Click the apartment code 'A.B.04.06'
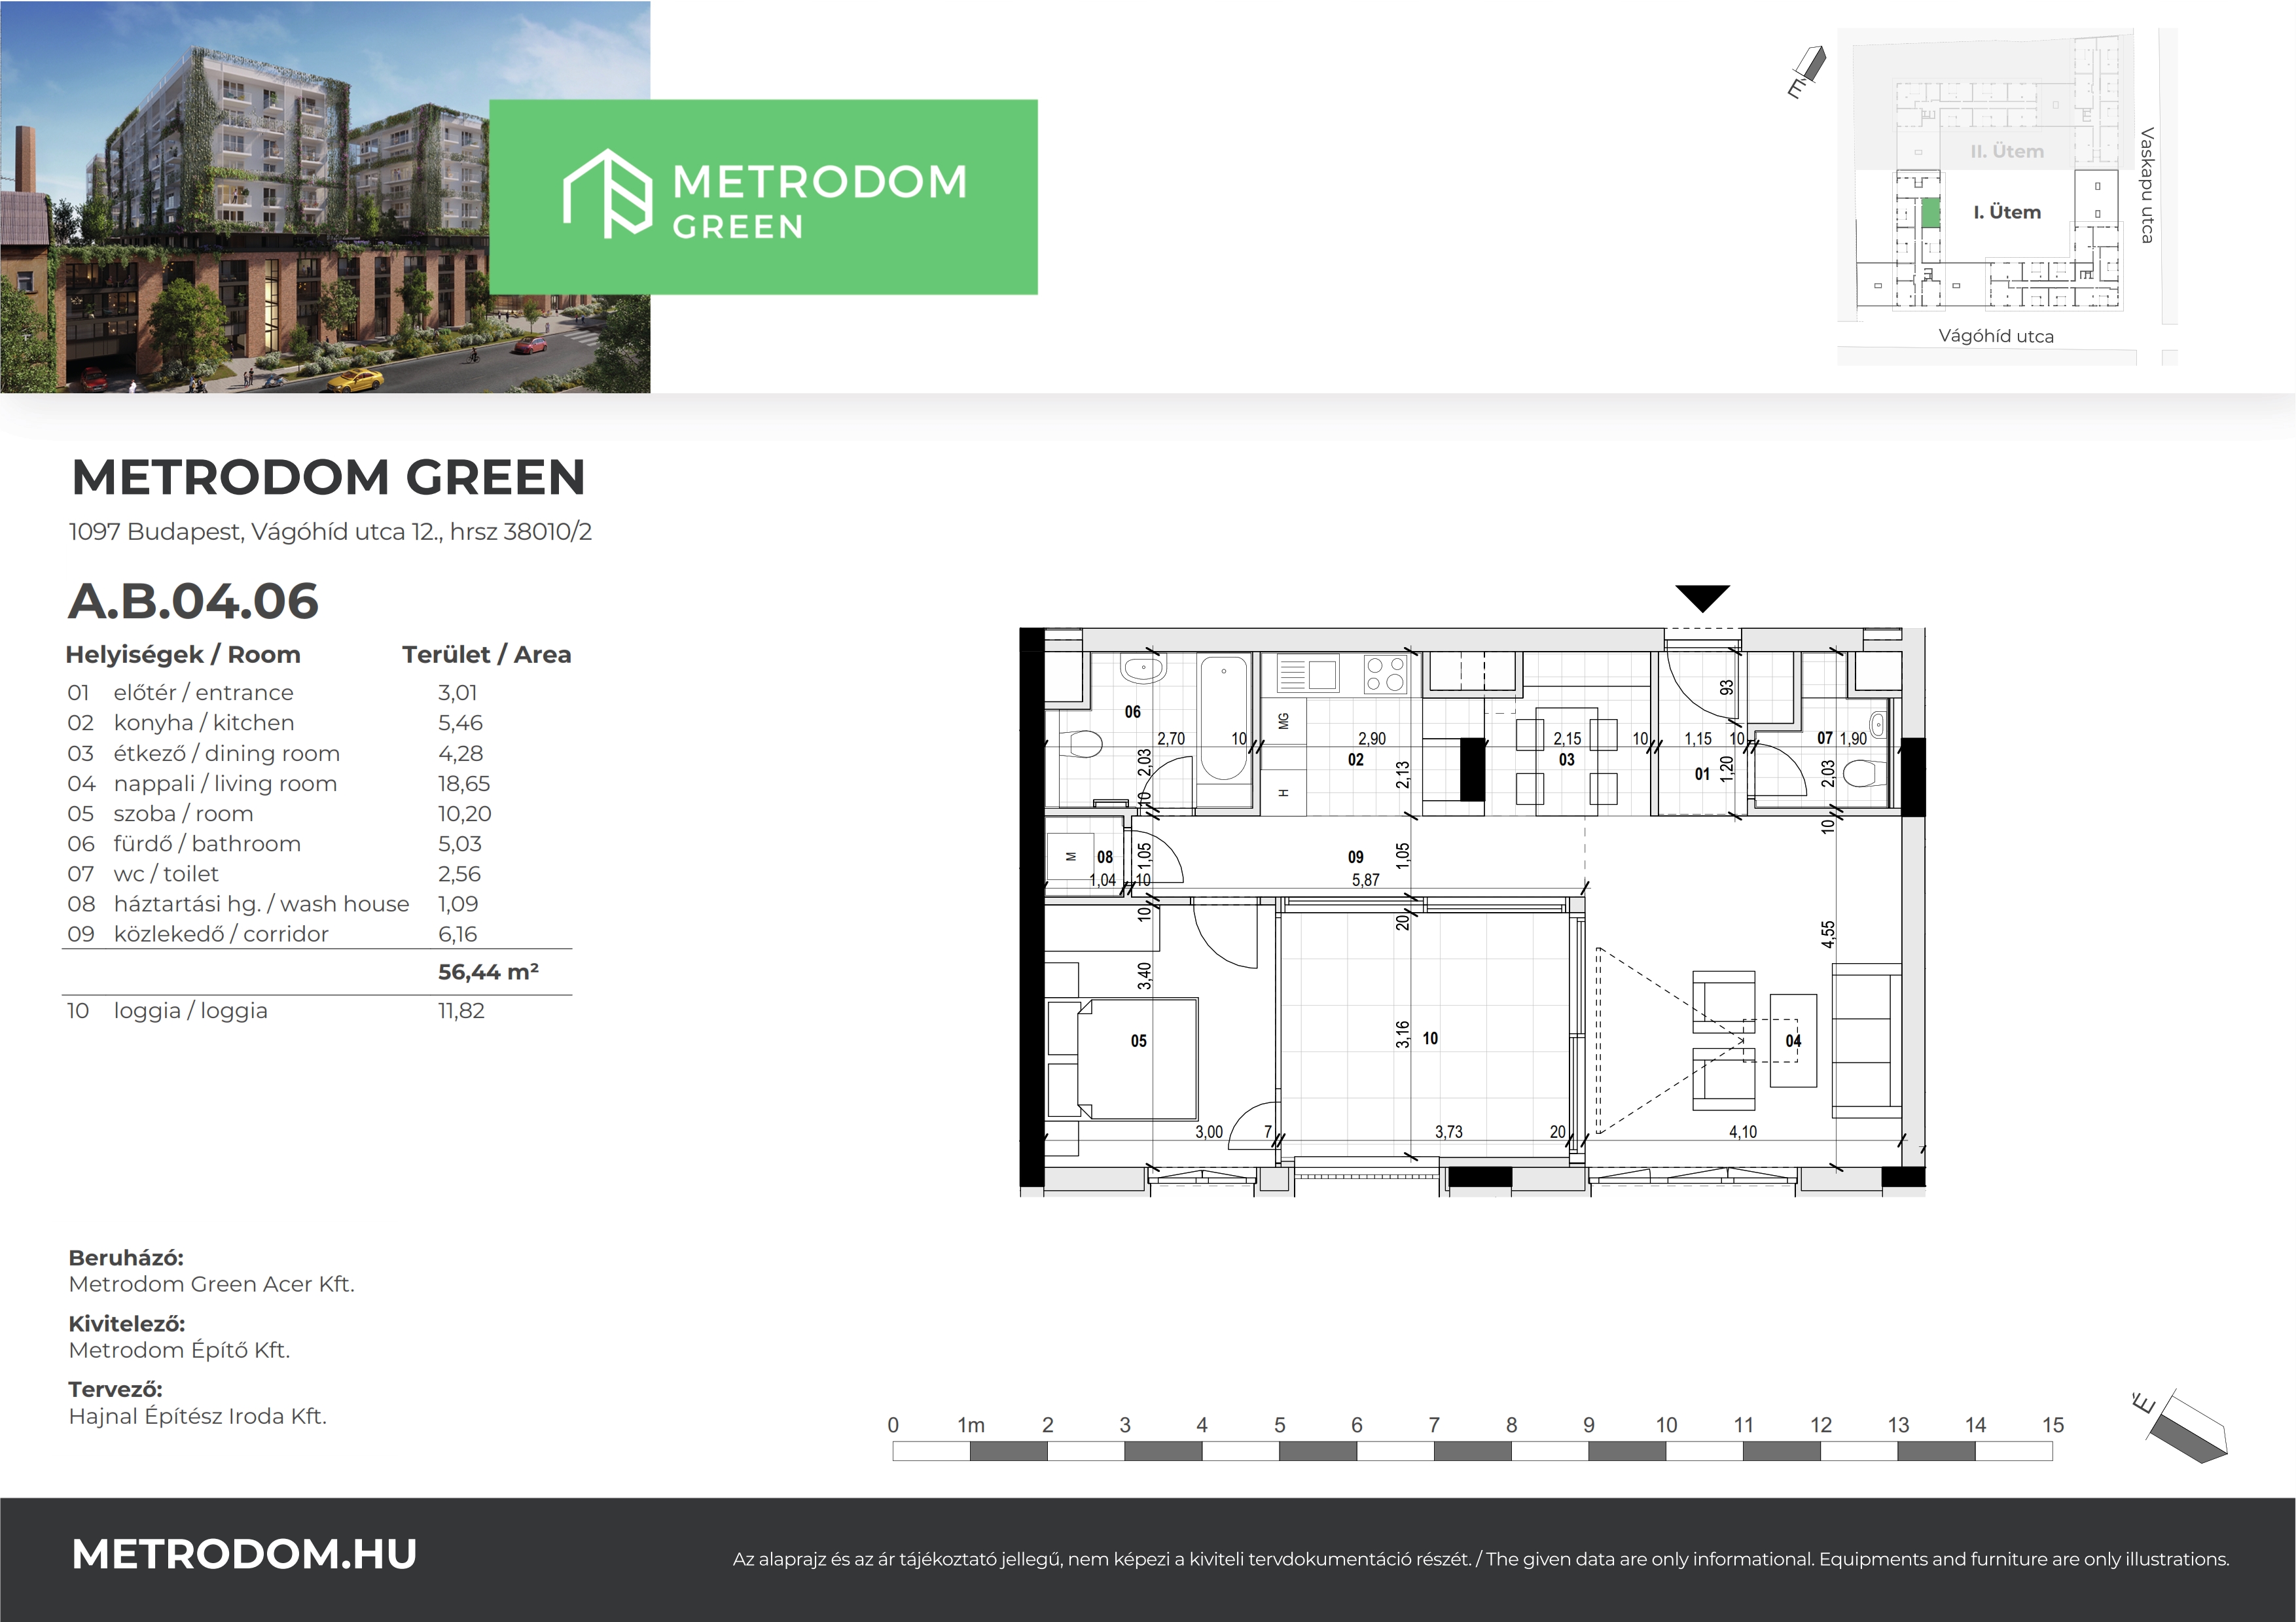Image resolution: width=2296 pixels, height=1622 pixels. pos(193,601)
